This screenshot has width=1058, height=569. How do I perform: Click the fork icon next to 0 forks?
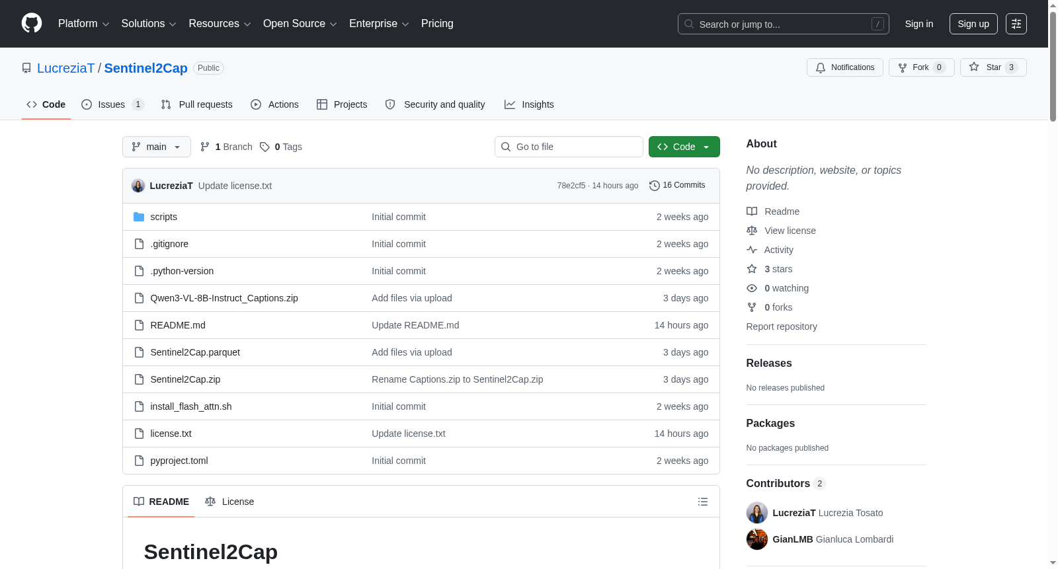[x=752, y=307]
